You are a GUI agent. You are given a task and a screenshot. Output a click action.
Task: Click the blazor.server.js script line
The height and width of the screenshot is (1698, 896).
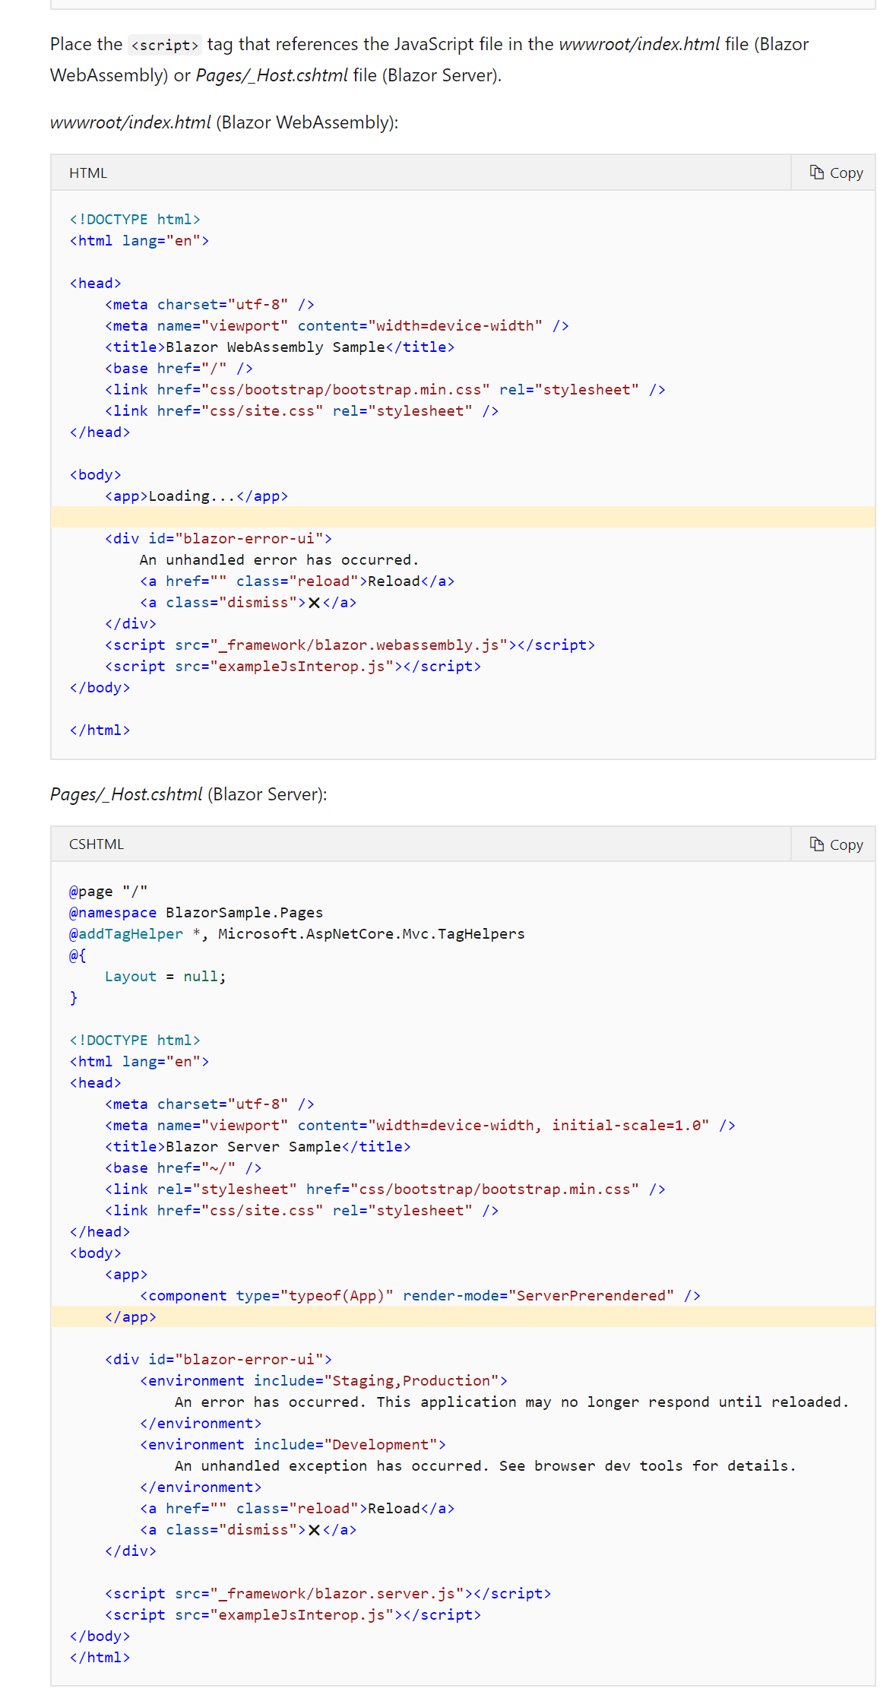coord(328,1594)
